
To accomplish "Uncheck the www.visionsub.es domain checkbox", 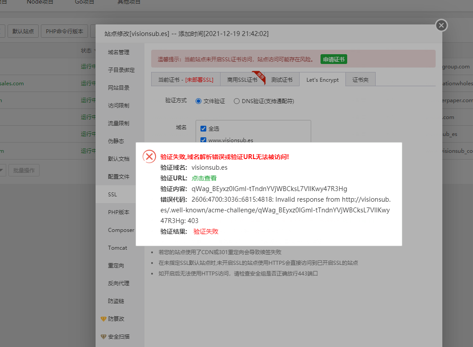I will point(203,140).
